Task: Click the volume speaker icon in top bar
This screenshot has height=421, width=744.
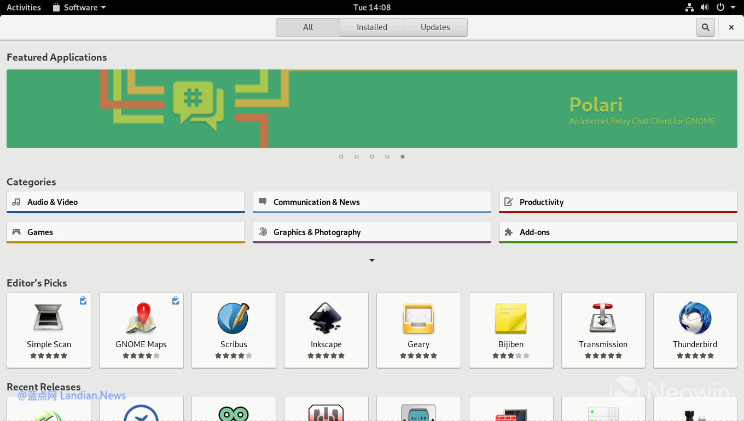Action: tap(705, 8)
